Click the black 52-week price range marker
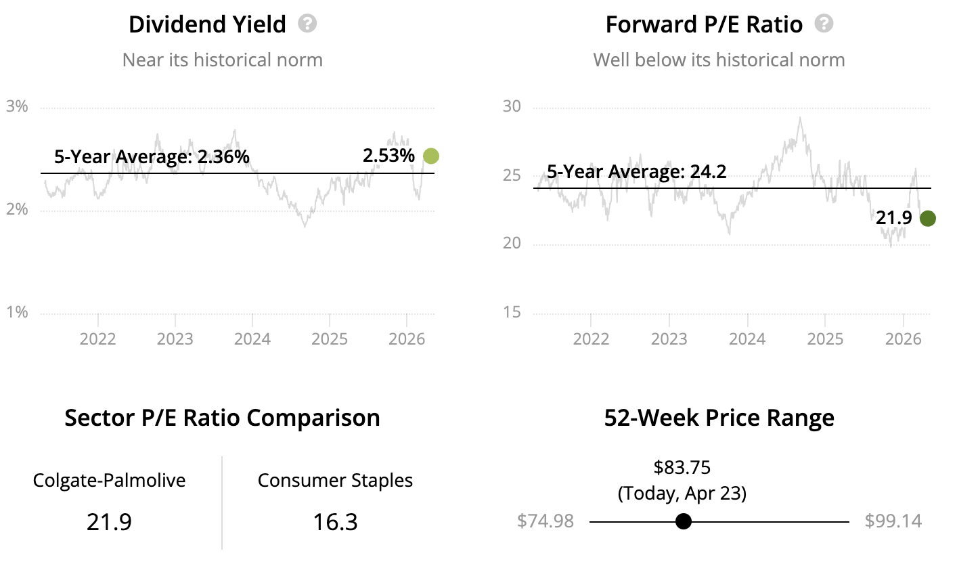This screenshot has width=957, height=566. 684,521
